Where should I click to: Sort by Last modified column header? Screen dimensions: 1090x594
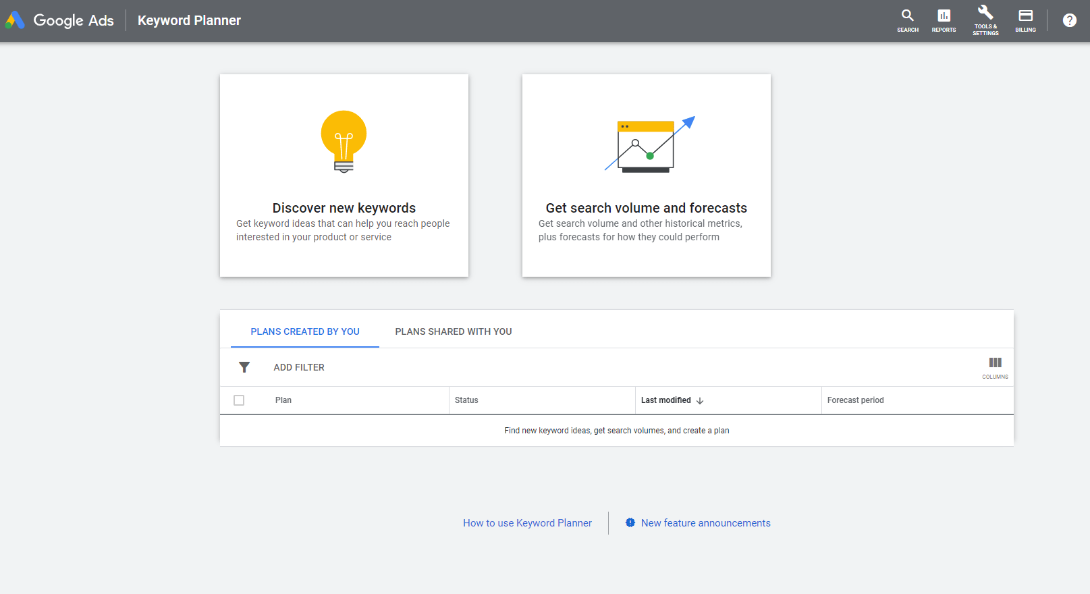(x=666, y=400)
